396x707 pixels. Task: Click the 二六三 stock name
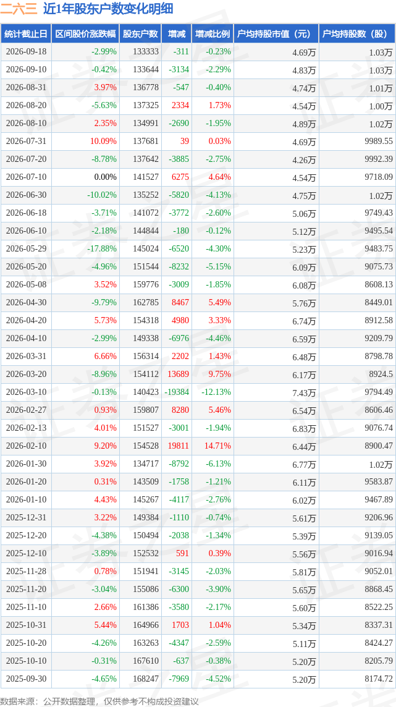[x=19, y=9]
